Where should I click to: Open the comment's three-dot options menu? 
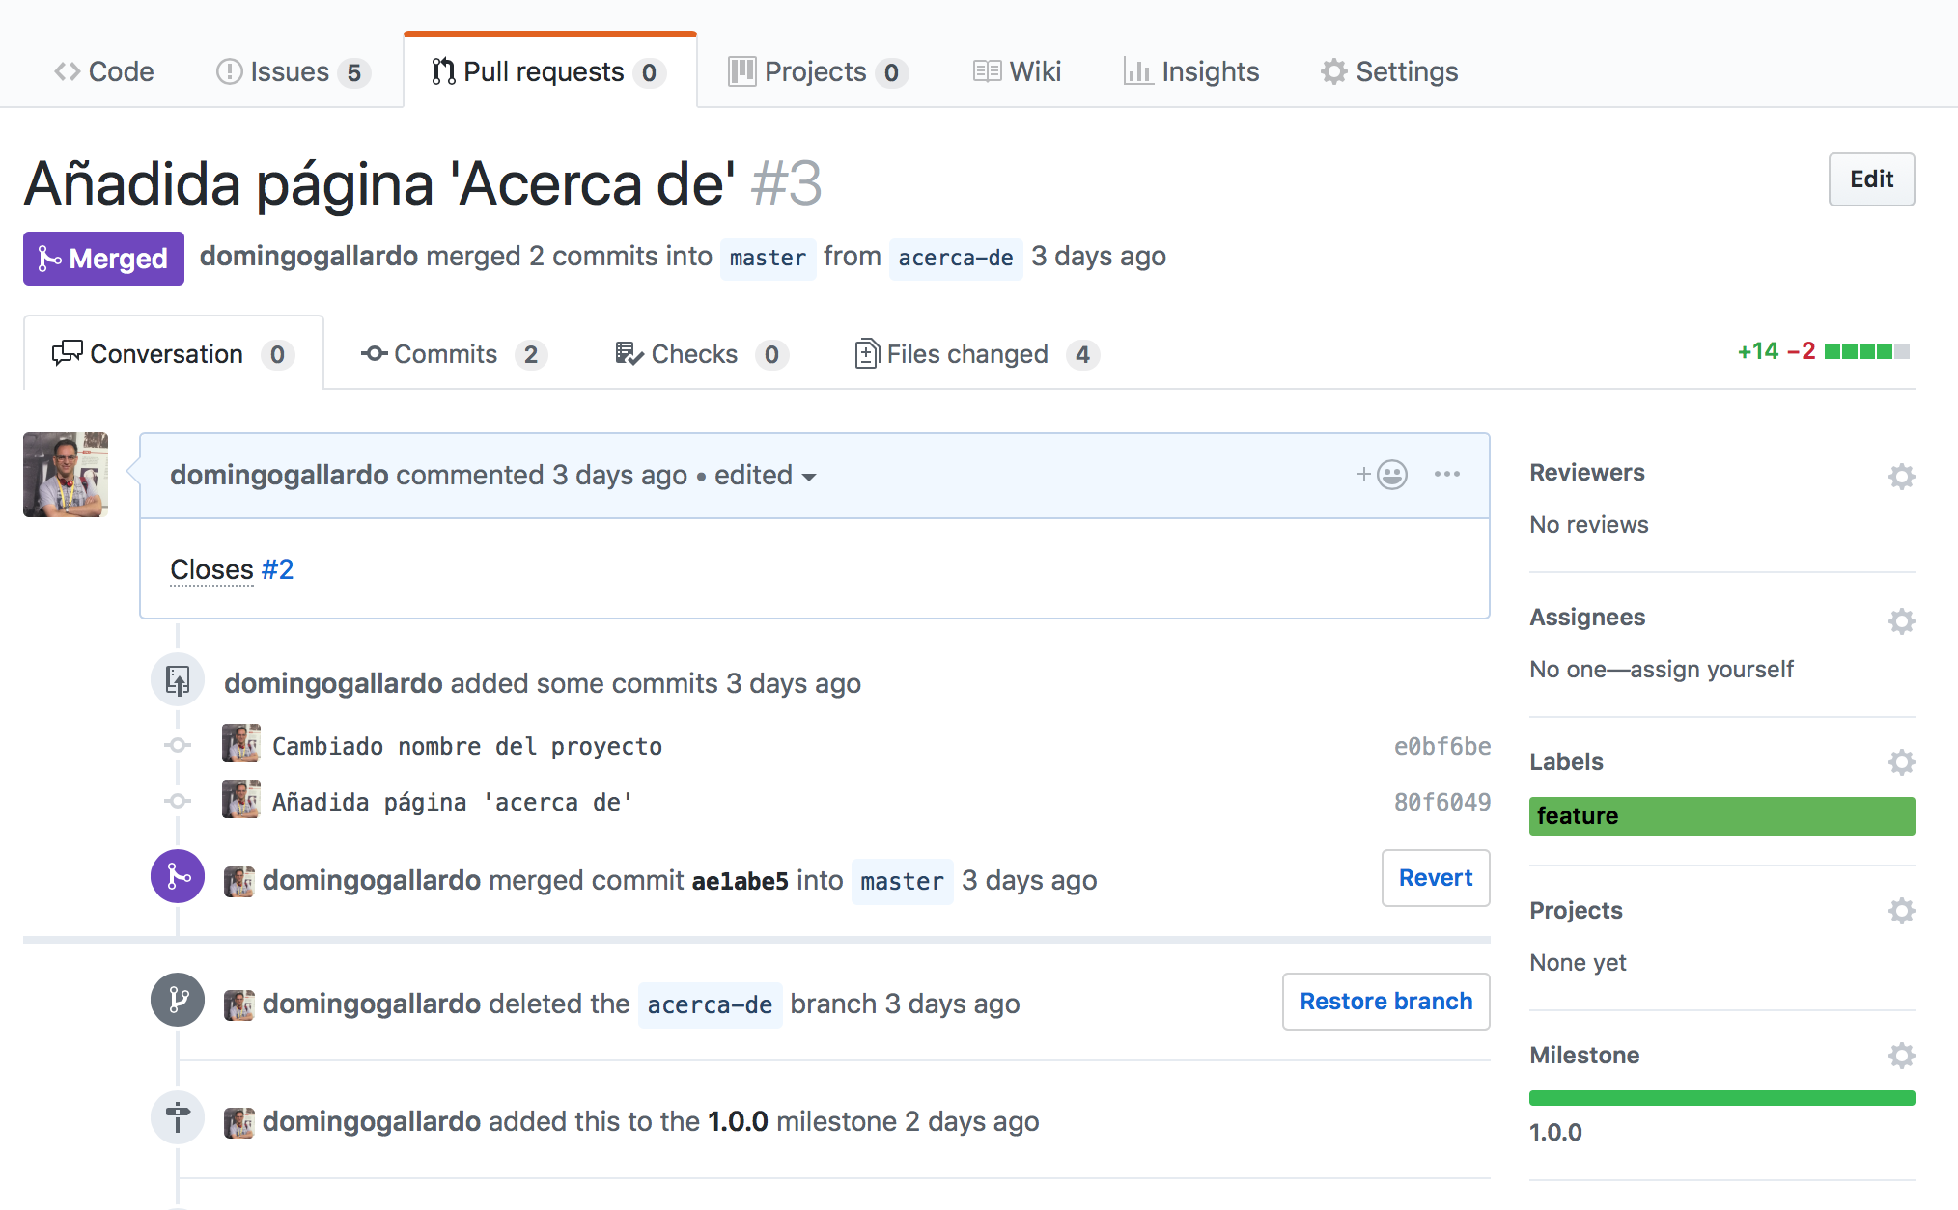point(1446,474)
